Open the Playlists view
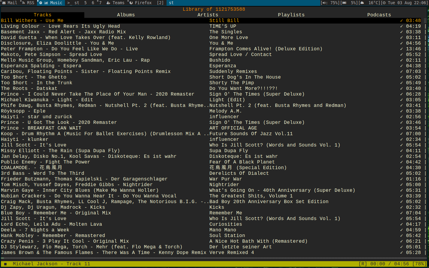The width and height of the screenshot is (429, 268). [x=291, y=15]
